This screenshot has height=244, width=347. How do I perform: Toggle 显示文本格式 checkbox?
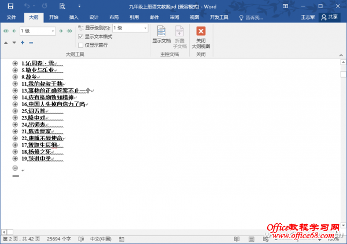(80, 37)
